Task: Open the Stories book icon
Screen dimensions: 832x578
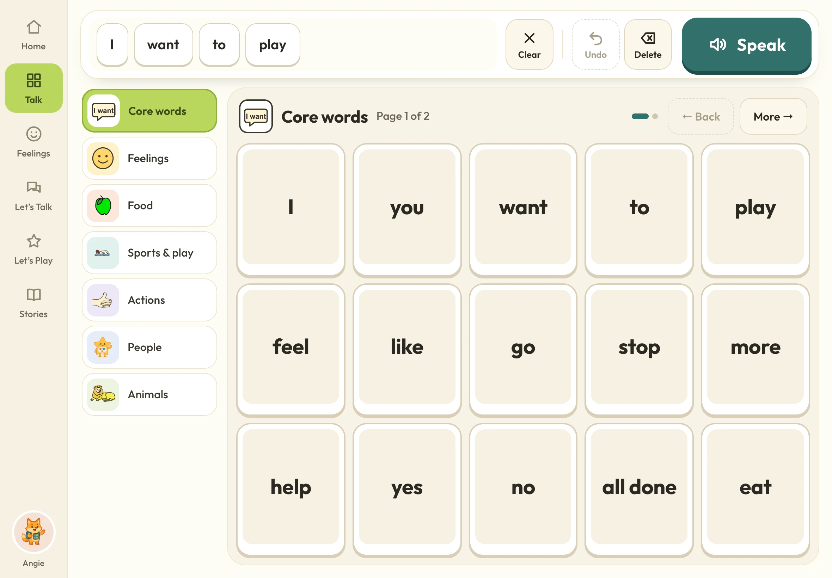Action: coord(33,303)
